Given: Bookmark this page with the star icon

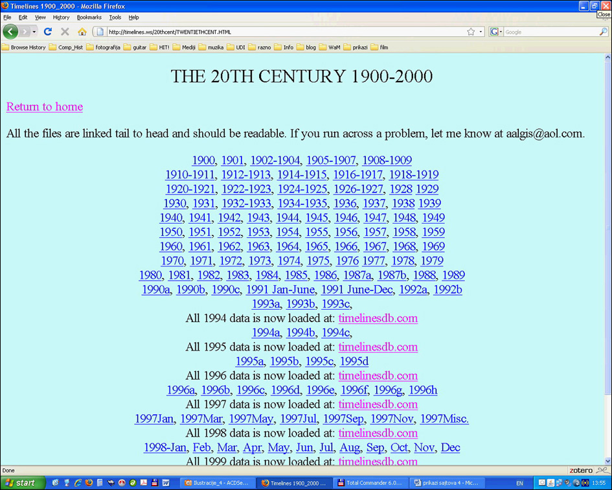Looking at the screenshot, I should tap(471, 32).
